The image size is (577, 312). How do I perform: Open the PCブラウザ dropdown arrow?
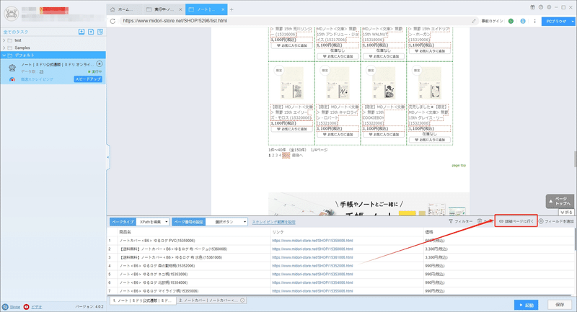573,22
